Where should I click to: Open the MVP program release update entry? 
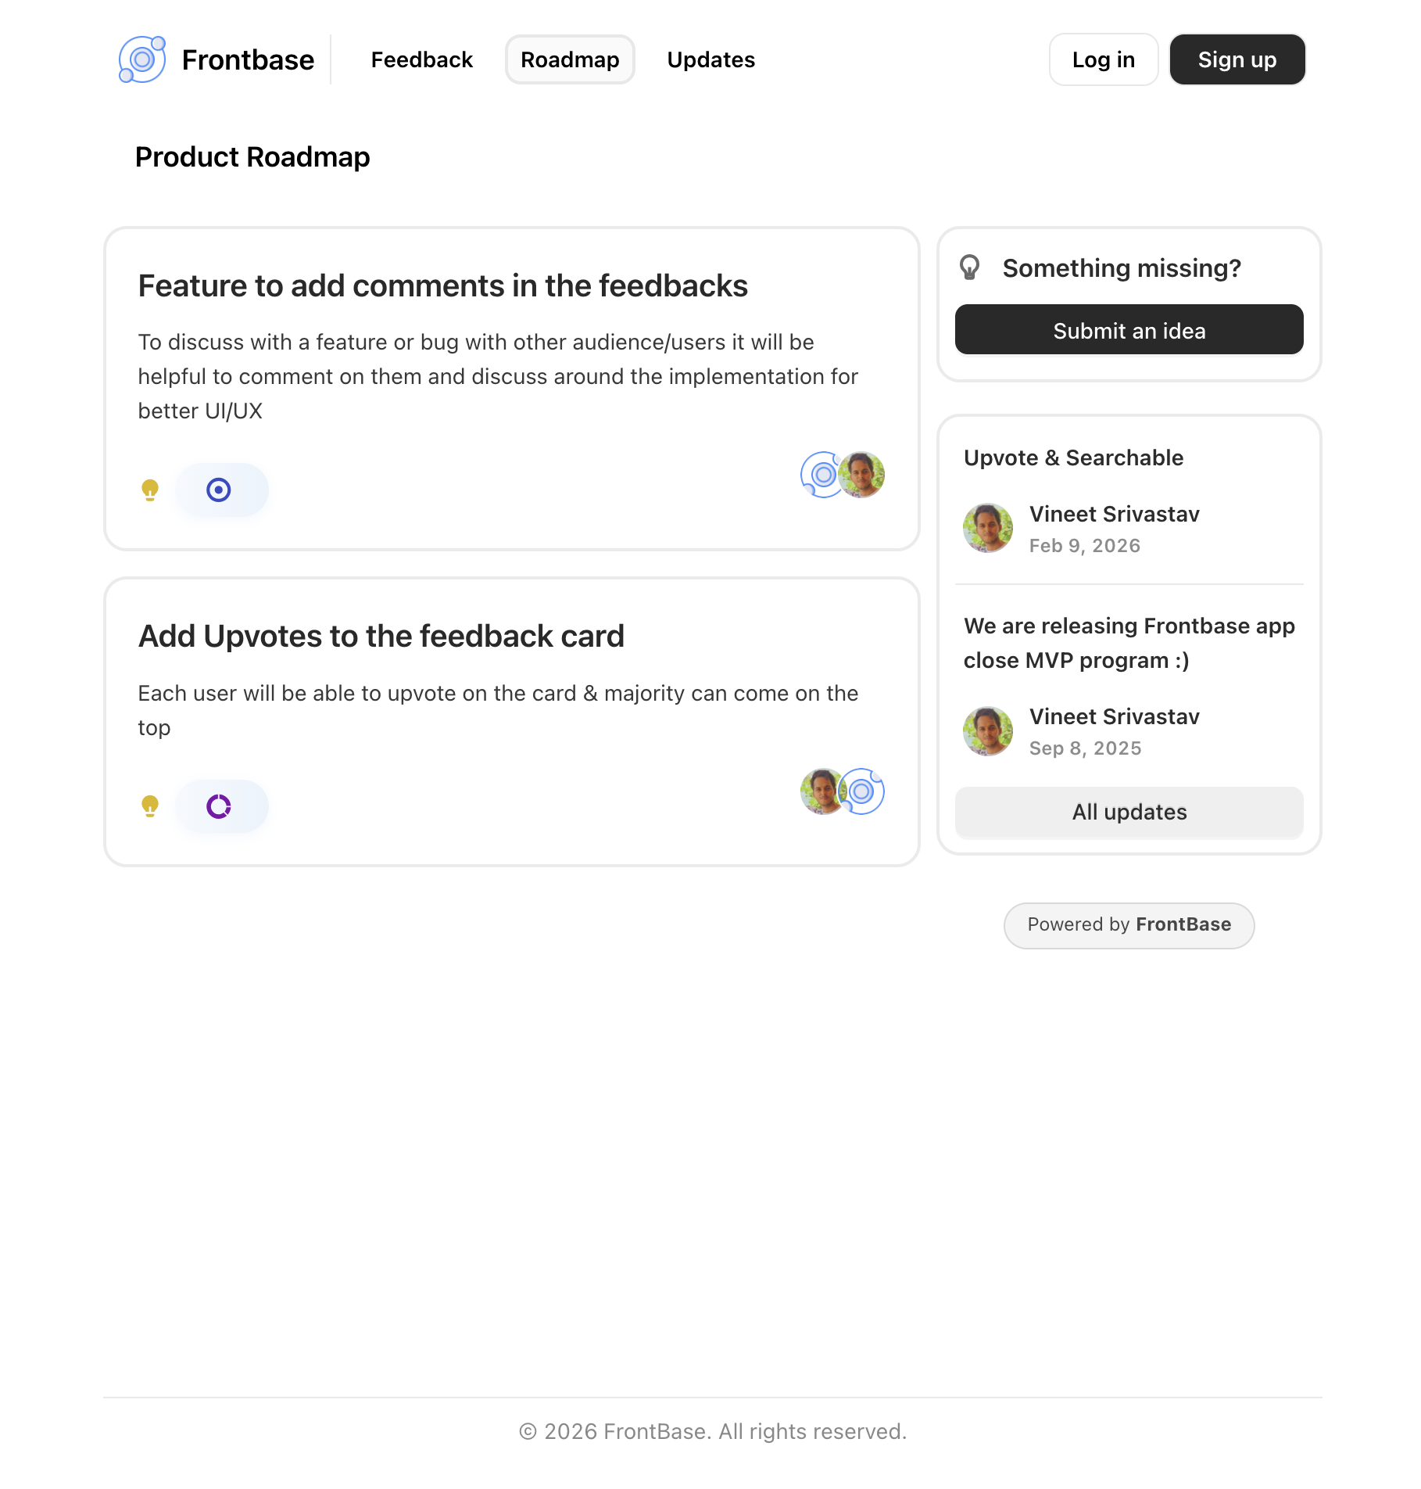(x=1129, y=642)
